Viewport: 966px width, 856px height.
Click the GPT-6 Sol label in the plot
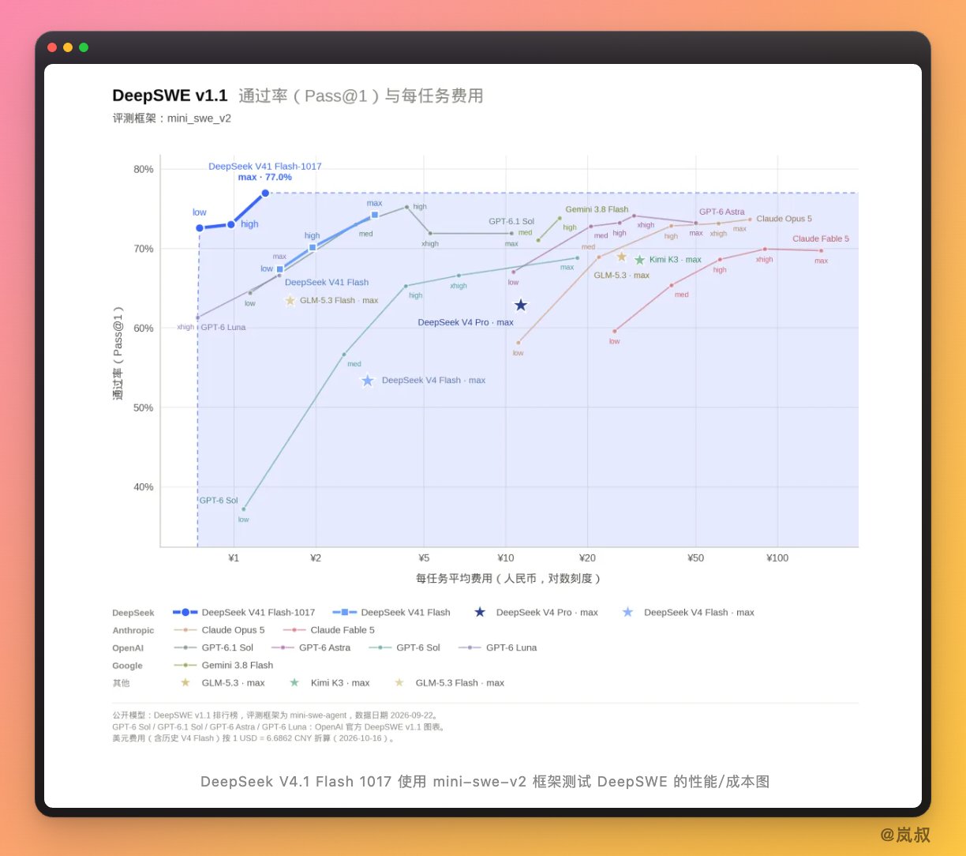[x=219, y=501]
